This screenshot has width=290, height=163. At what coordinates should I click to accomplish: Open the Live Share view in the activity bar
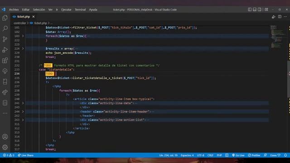5,92
